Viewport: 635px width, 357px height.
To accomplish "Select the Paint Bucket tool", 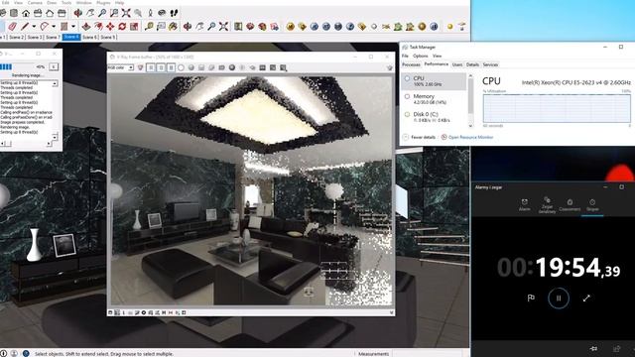I will pos(173,27).
